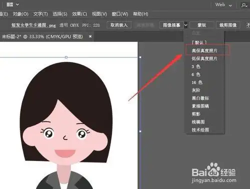250x189 pixels.
Task: Expand the arrange documents chevron
Action: point(17,4)
